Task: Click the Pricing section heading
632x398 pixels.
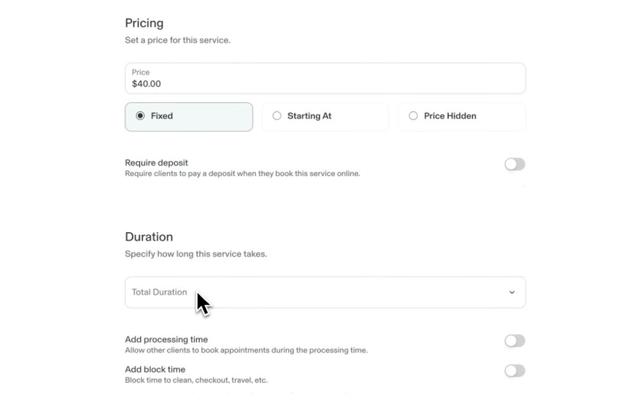Action: point(144,23)
